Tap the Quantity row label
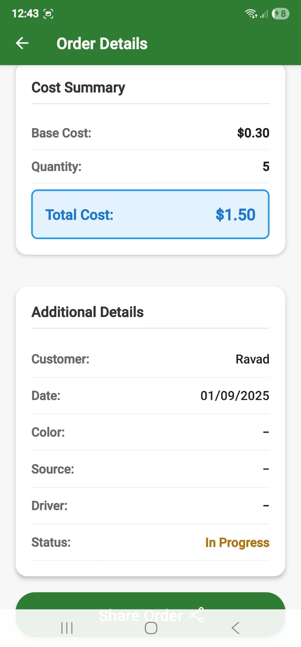The width and height of the screenshot is (301, 647). [56, 167]
